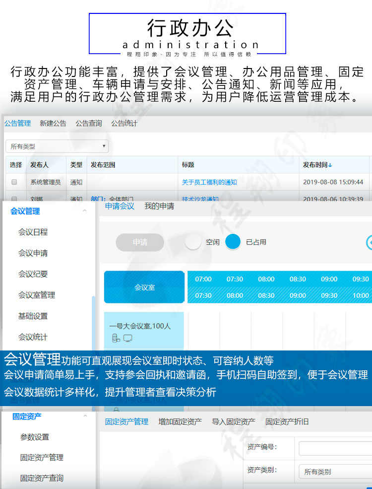Select the 09:00–09:30 time slot header
This screenshot has height=489, width=372.
[x=329, y=287]
